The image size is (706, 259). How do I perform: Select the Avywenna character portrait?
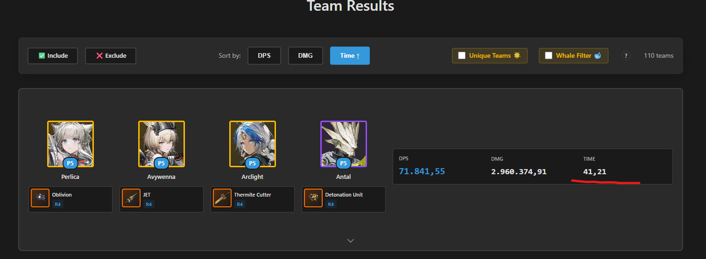(x=162, y=143)
